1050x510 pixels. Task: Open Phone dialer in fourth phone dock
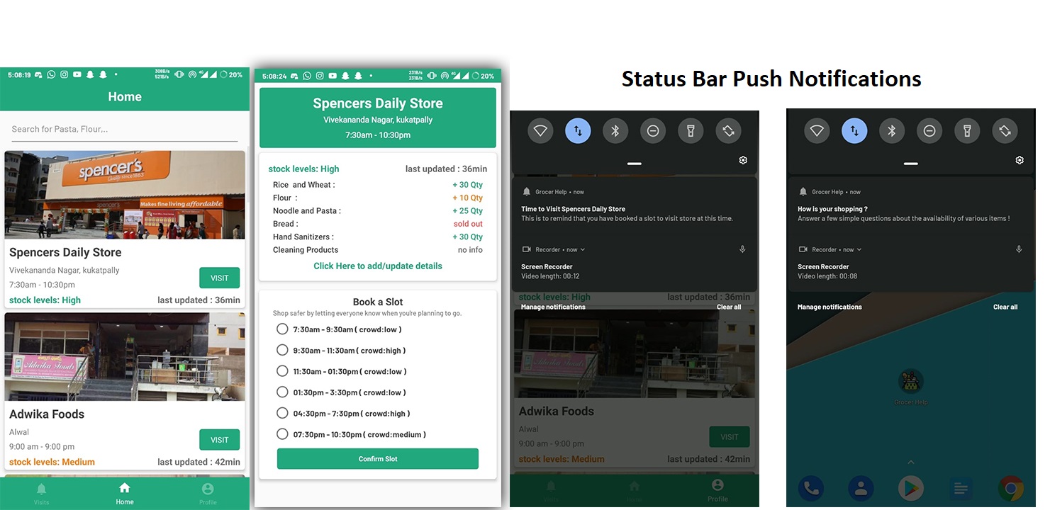point(810,489)
